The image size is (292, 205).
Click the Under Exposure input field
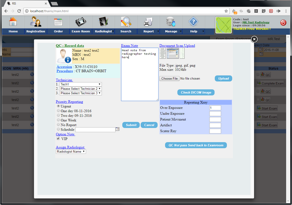point(215,114)
